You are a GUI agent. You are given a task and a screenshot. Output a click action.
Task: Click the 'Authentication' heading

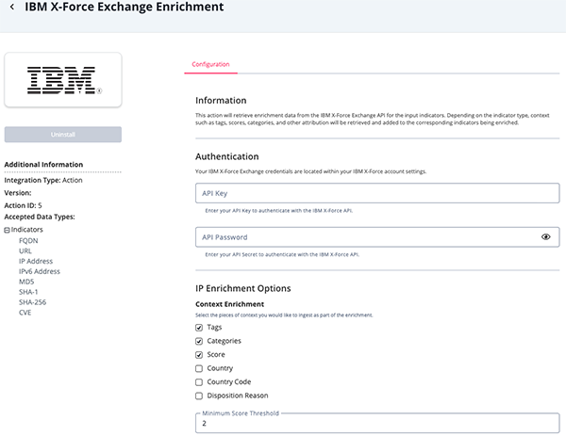[227, 156]
